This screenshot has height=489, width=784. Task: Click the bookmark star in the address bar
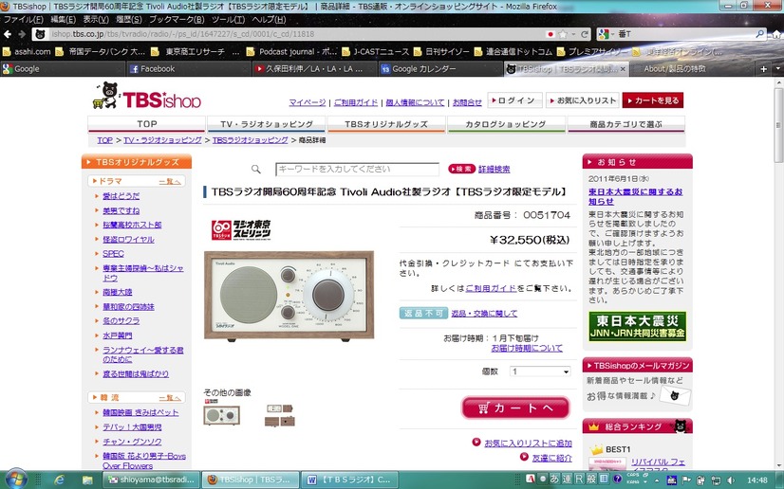click(564, 34)
